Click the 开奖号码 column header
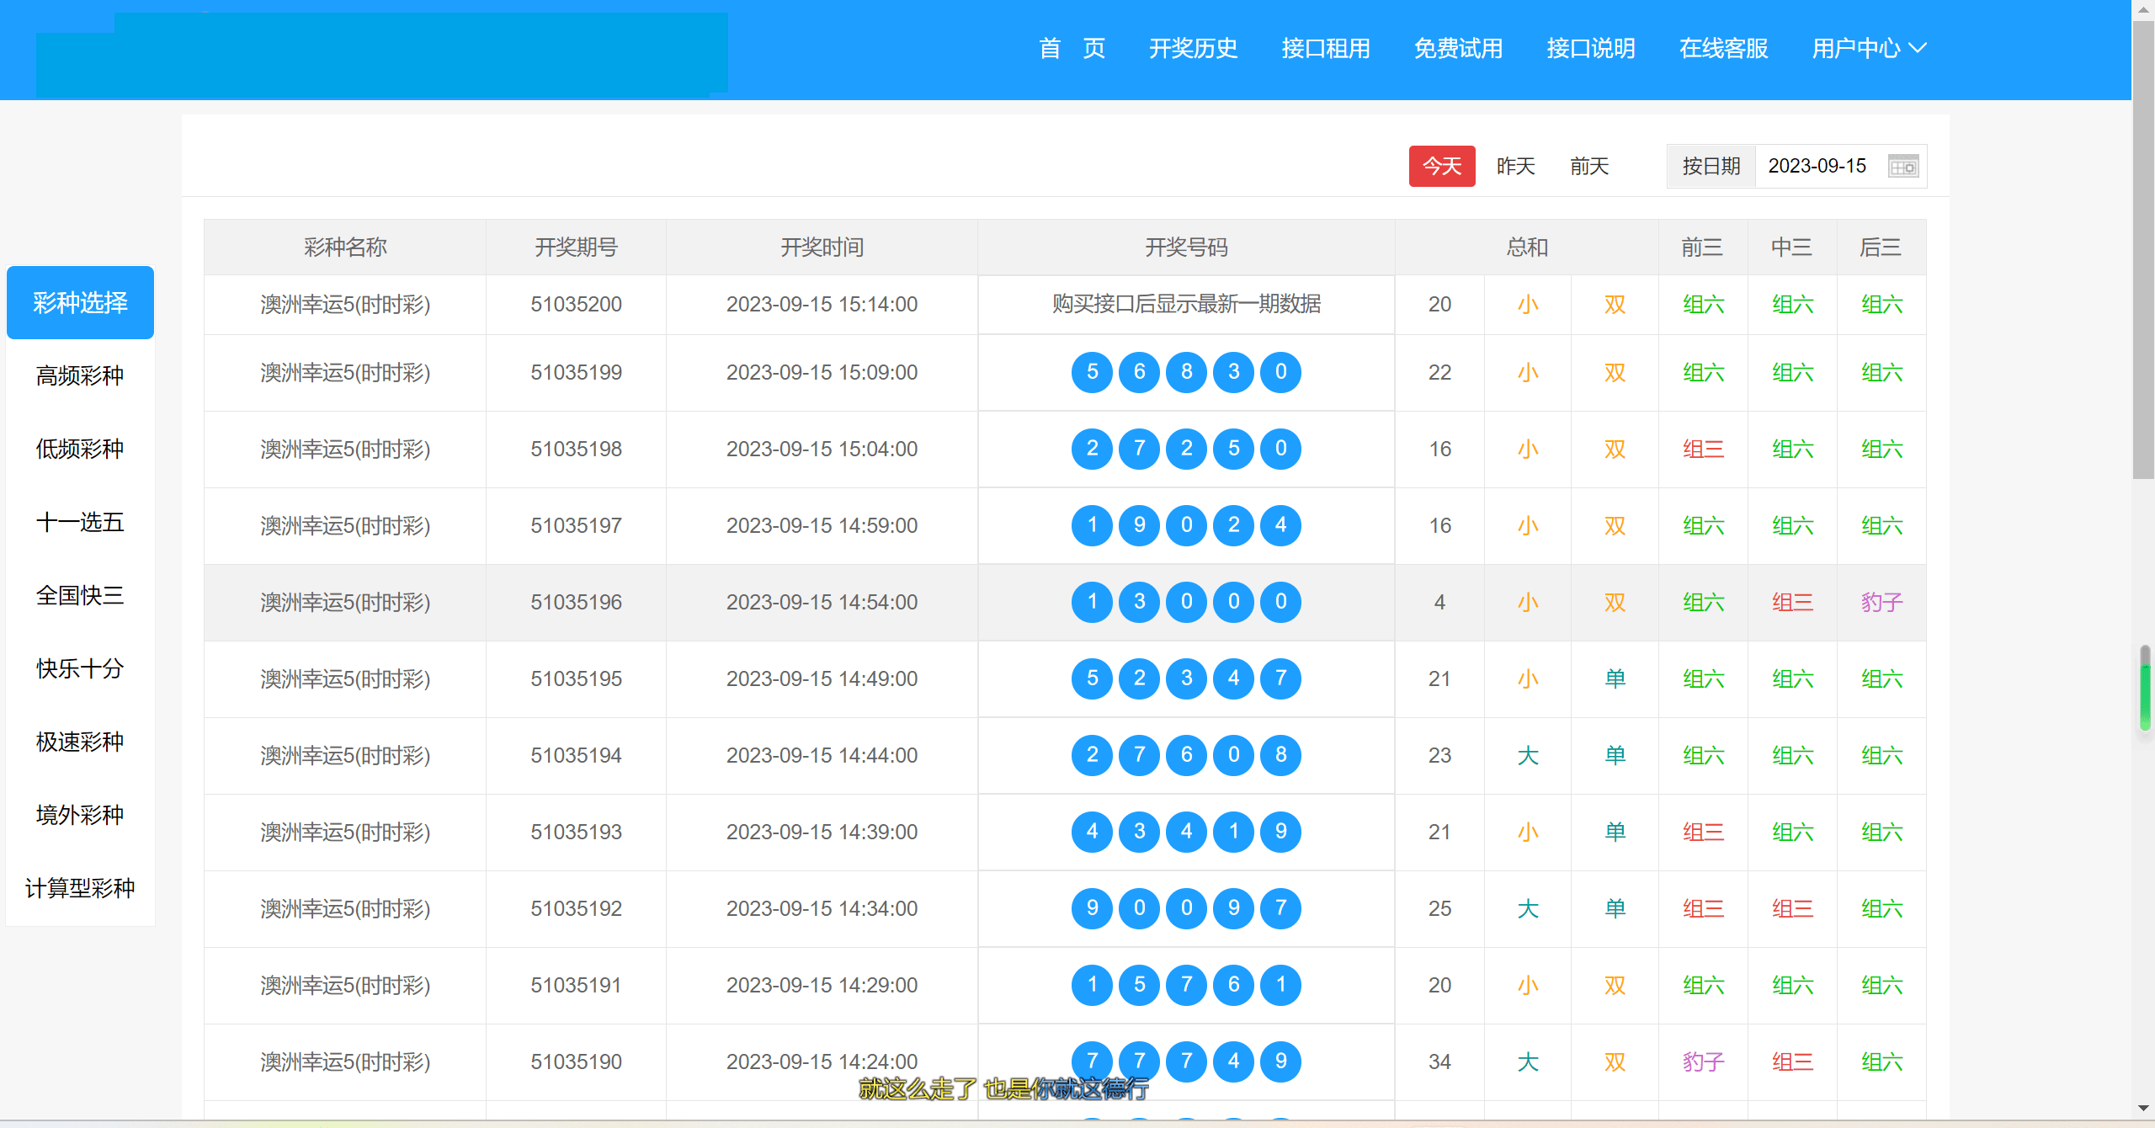Image resolution: width=2155 pixels, height=1128 pixels. click(x=1186, y=247)
